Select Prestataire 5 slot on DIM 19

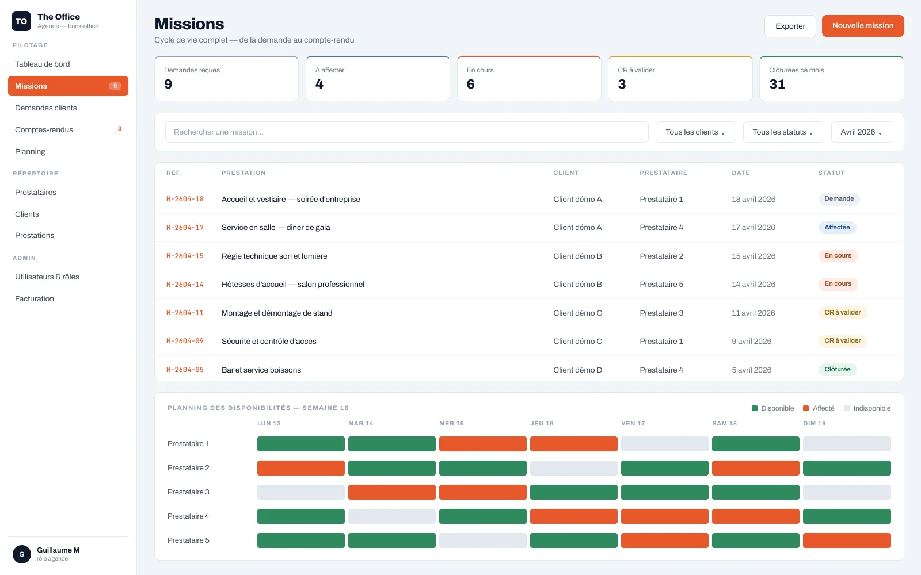(x=847, y=540)
